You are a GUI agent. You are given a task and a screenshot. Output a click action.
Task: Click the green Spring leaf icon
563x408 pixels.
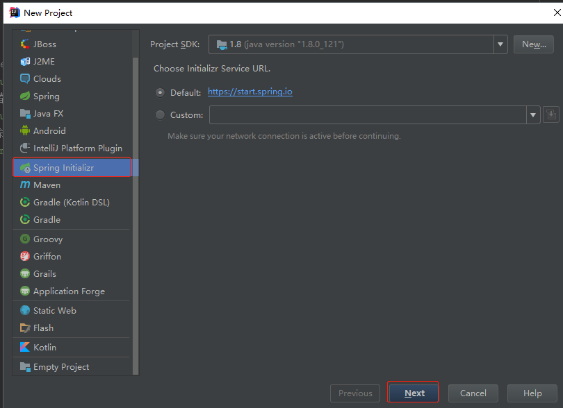click(25, 96)
